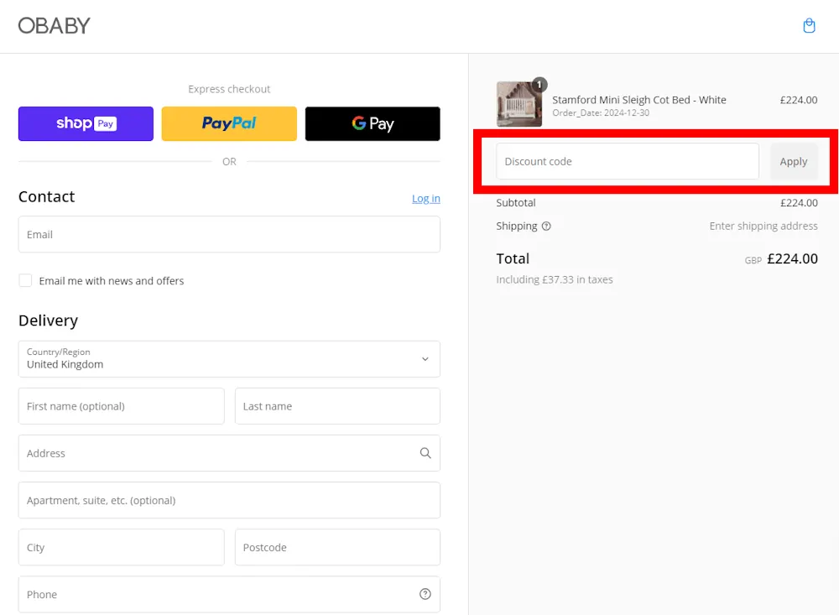Screen dimensions: 839x615
Task: Enable Email me with news and offers
Action: (25, 280)
